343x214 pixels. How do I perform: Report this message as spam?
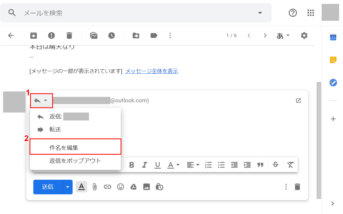pos(51,35)
